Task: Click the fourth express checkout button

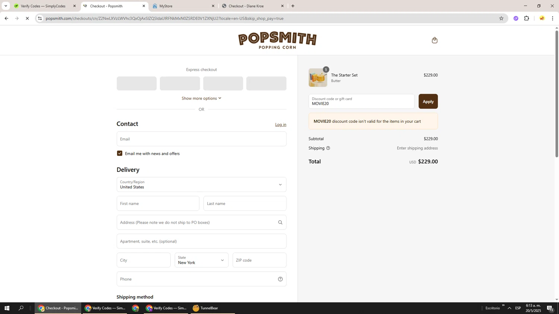Action: (266, 83)
